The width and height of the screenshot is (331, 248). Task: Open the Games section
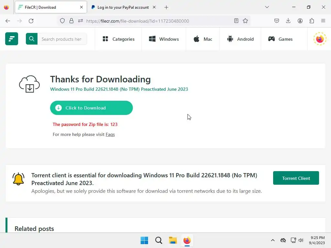(x=280, y=39)
